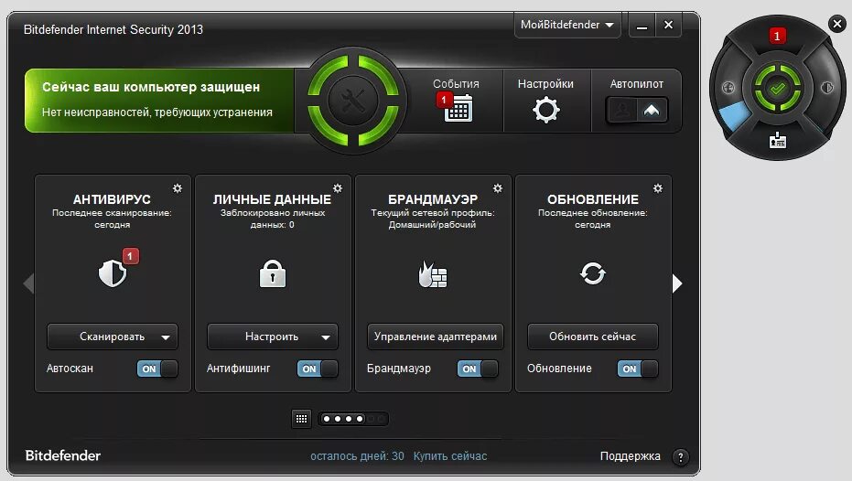This screenshot has height=481, width=852.
Task: Click the central wrench-and-screwdriver fix button
Action: [x=353, y=101]
